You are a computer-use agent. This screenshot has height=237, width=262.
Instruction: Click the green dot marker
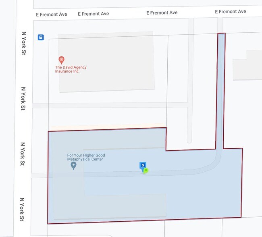coord(146,170)
